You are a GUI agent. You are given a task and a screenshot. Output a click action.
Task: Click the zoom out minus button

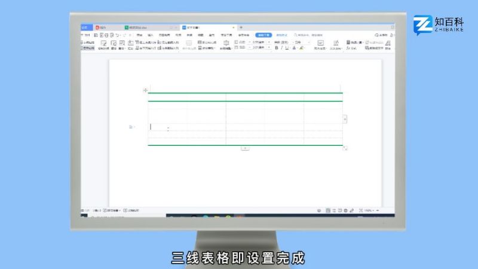pos(378,210)
